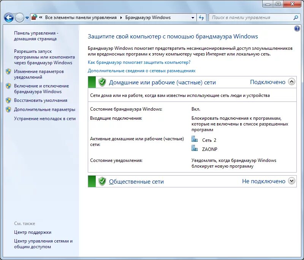
Task: Select the 'ZAONP' network name
Action: coord(210,149)
